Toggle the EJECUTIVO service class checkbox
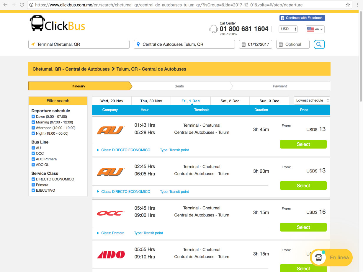The width and height of the screenshot is (363, 272). click(33, 190)
